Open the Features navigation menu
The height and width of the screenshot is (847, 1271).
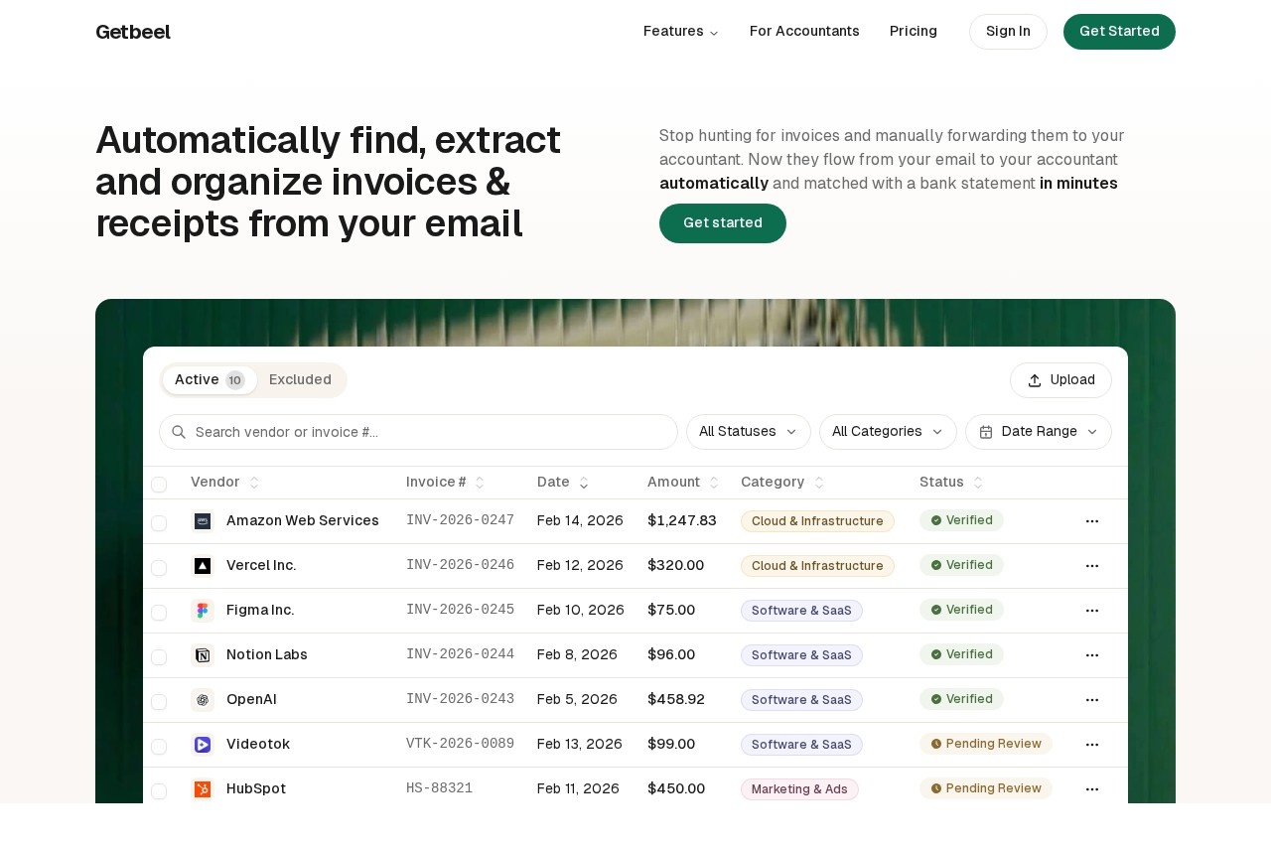click(680, 32)
